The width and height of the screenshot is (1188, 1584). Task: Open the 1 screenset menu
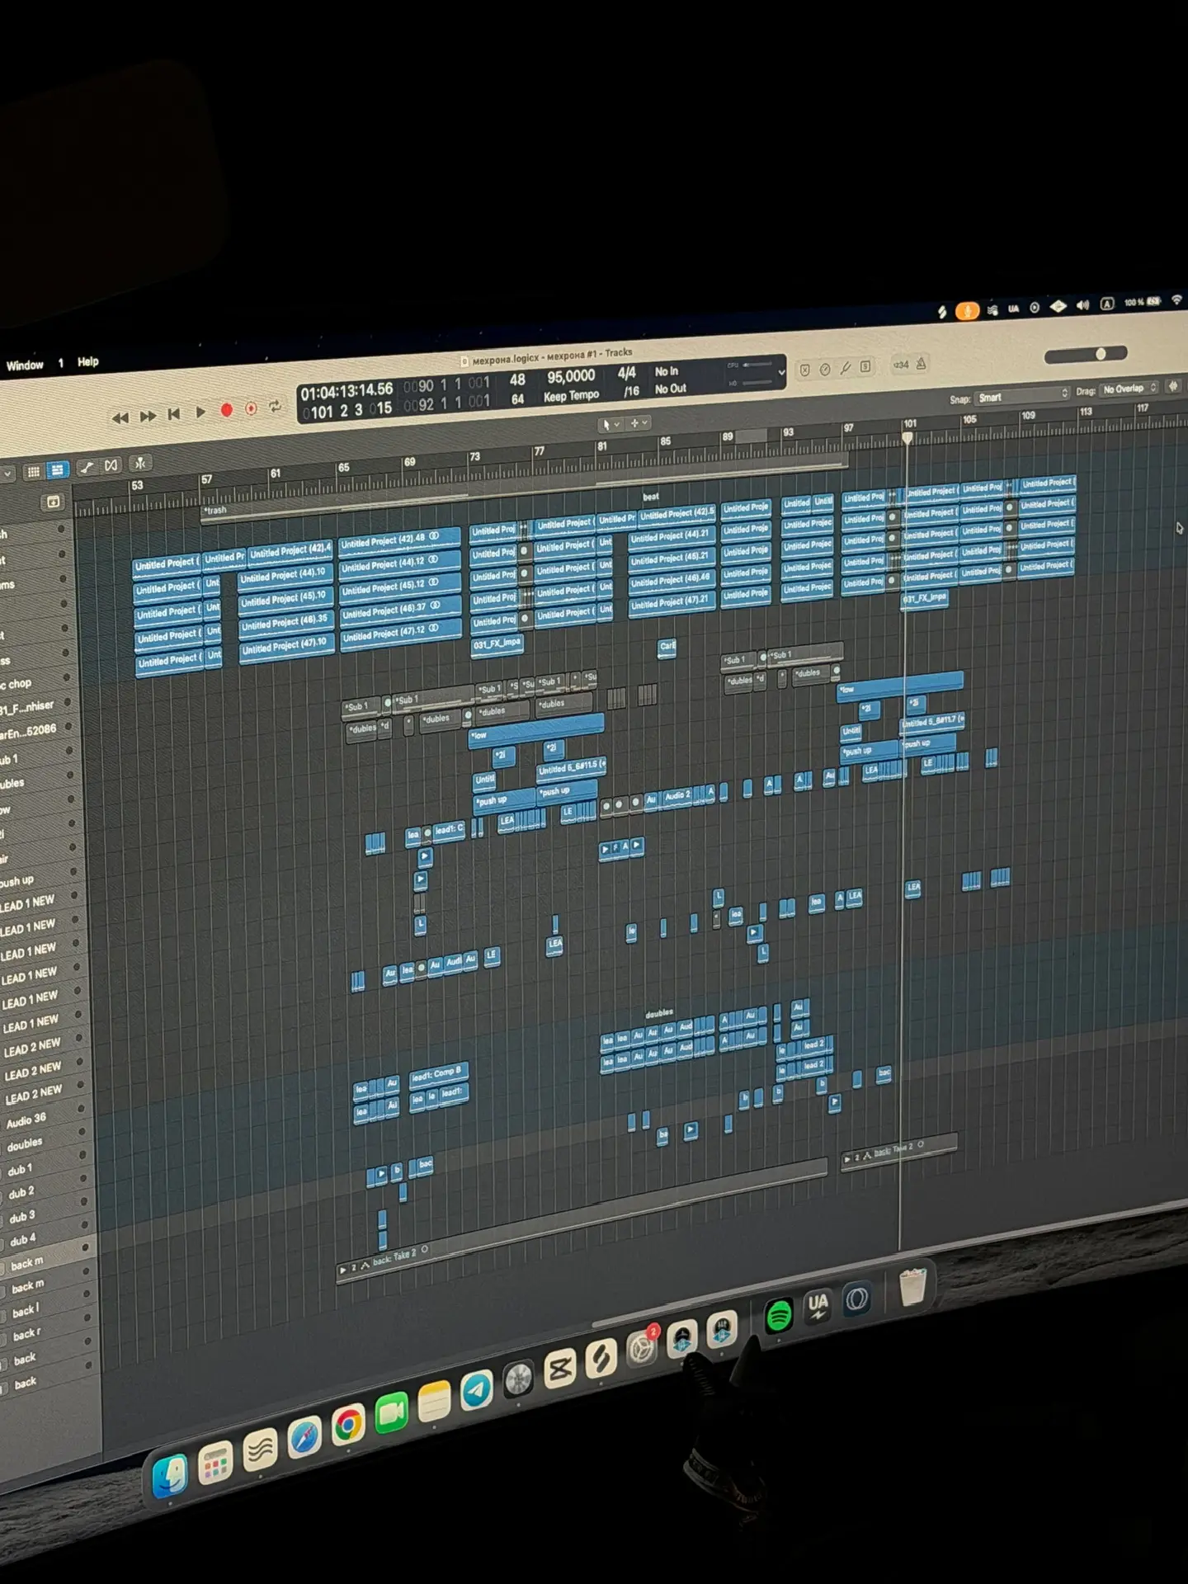click(60, 363)
